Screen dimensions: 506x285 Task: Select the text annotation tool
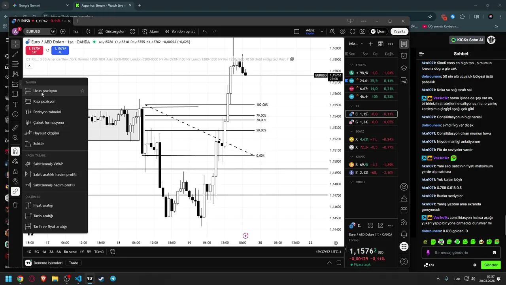click(x=15, y=104)
